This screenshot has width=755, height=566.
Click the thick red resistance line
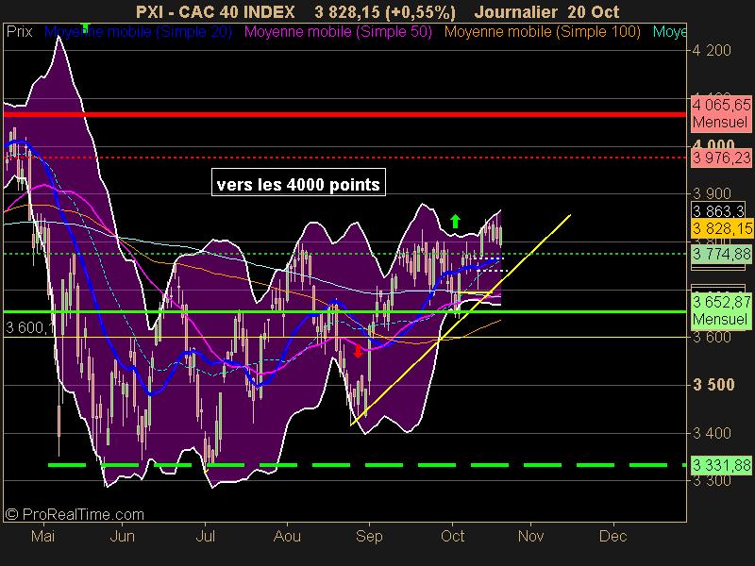(344, 114)
